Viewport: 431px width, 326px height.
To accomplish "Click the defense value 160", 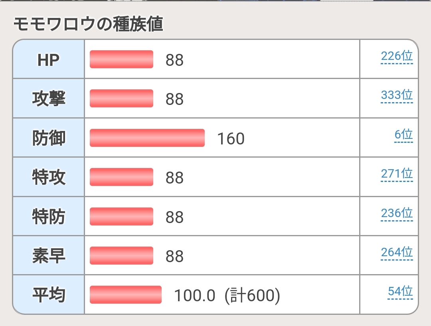I will pyautogui.click(x=231, y=138).
